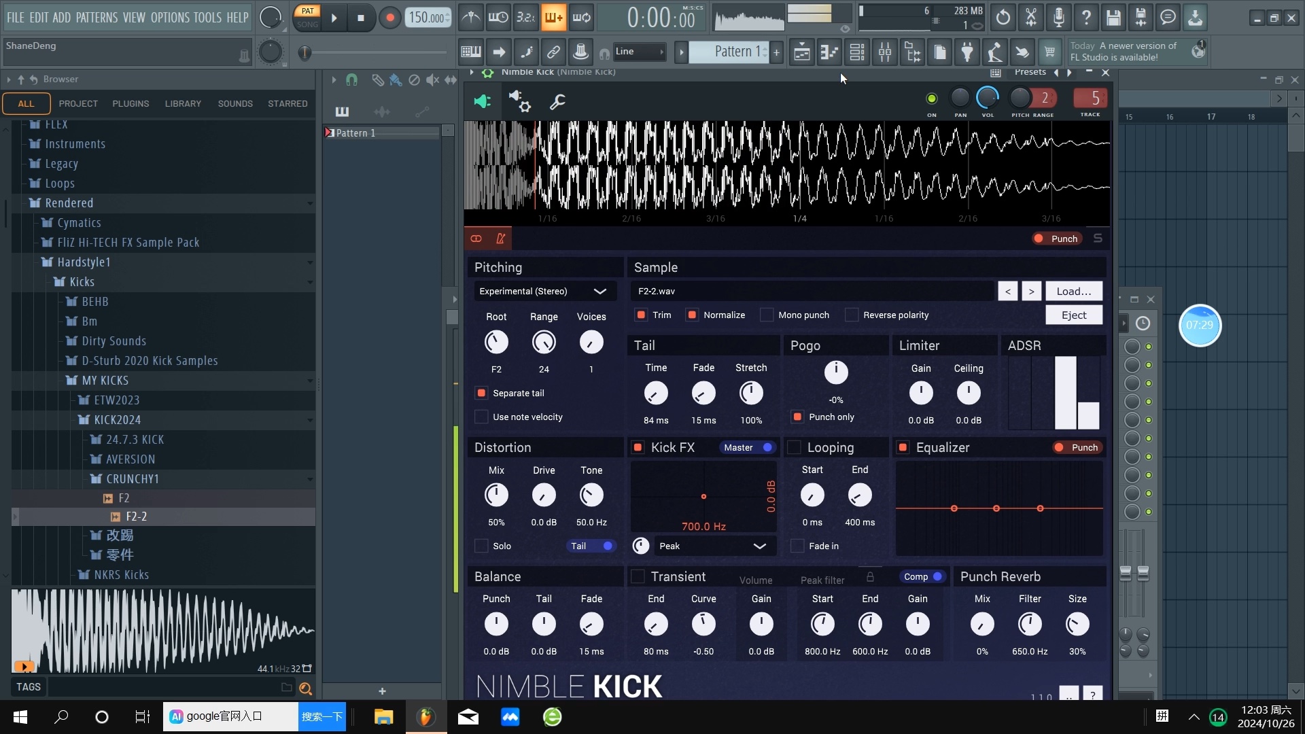Open the Line snap dropdown
The image size is (1305, 734).
639,52
